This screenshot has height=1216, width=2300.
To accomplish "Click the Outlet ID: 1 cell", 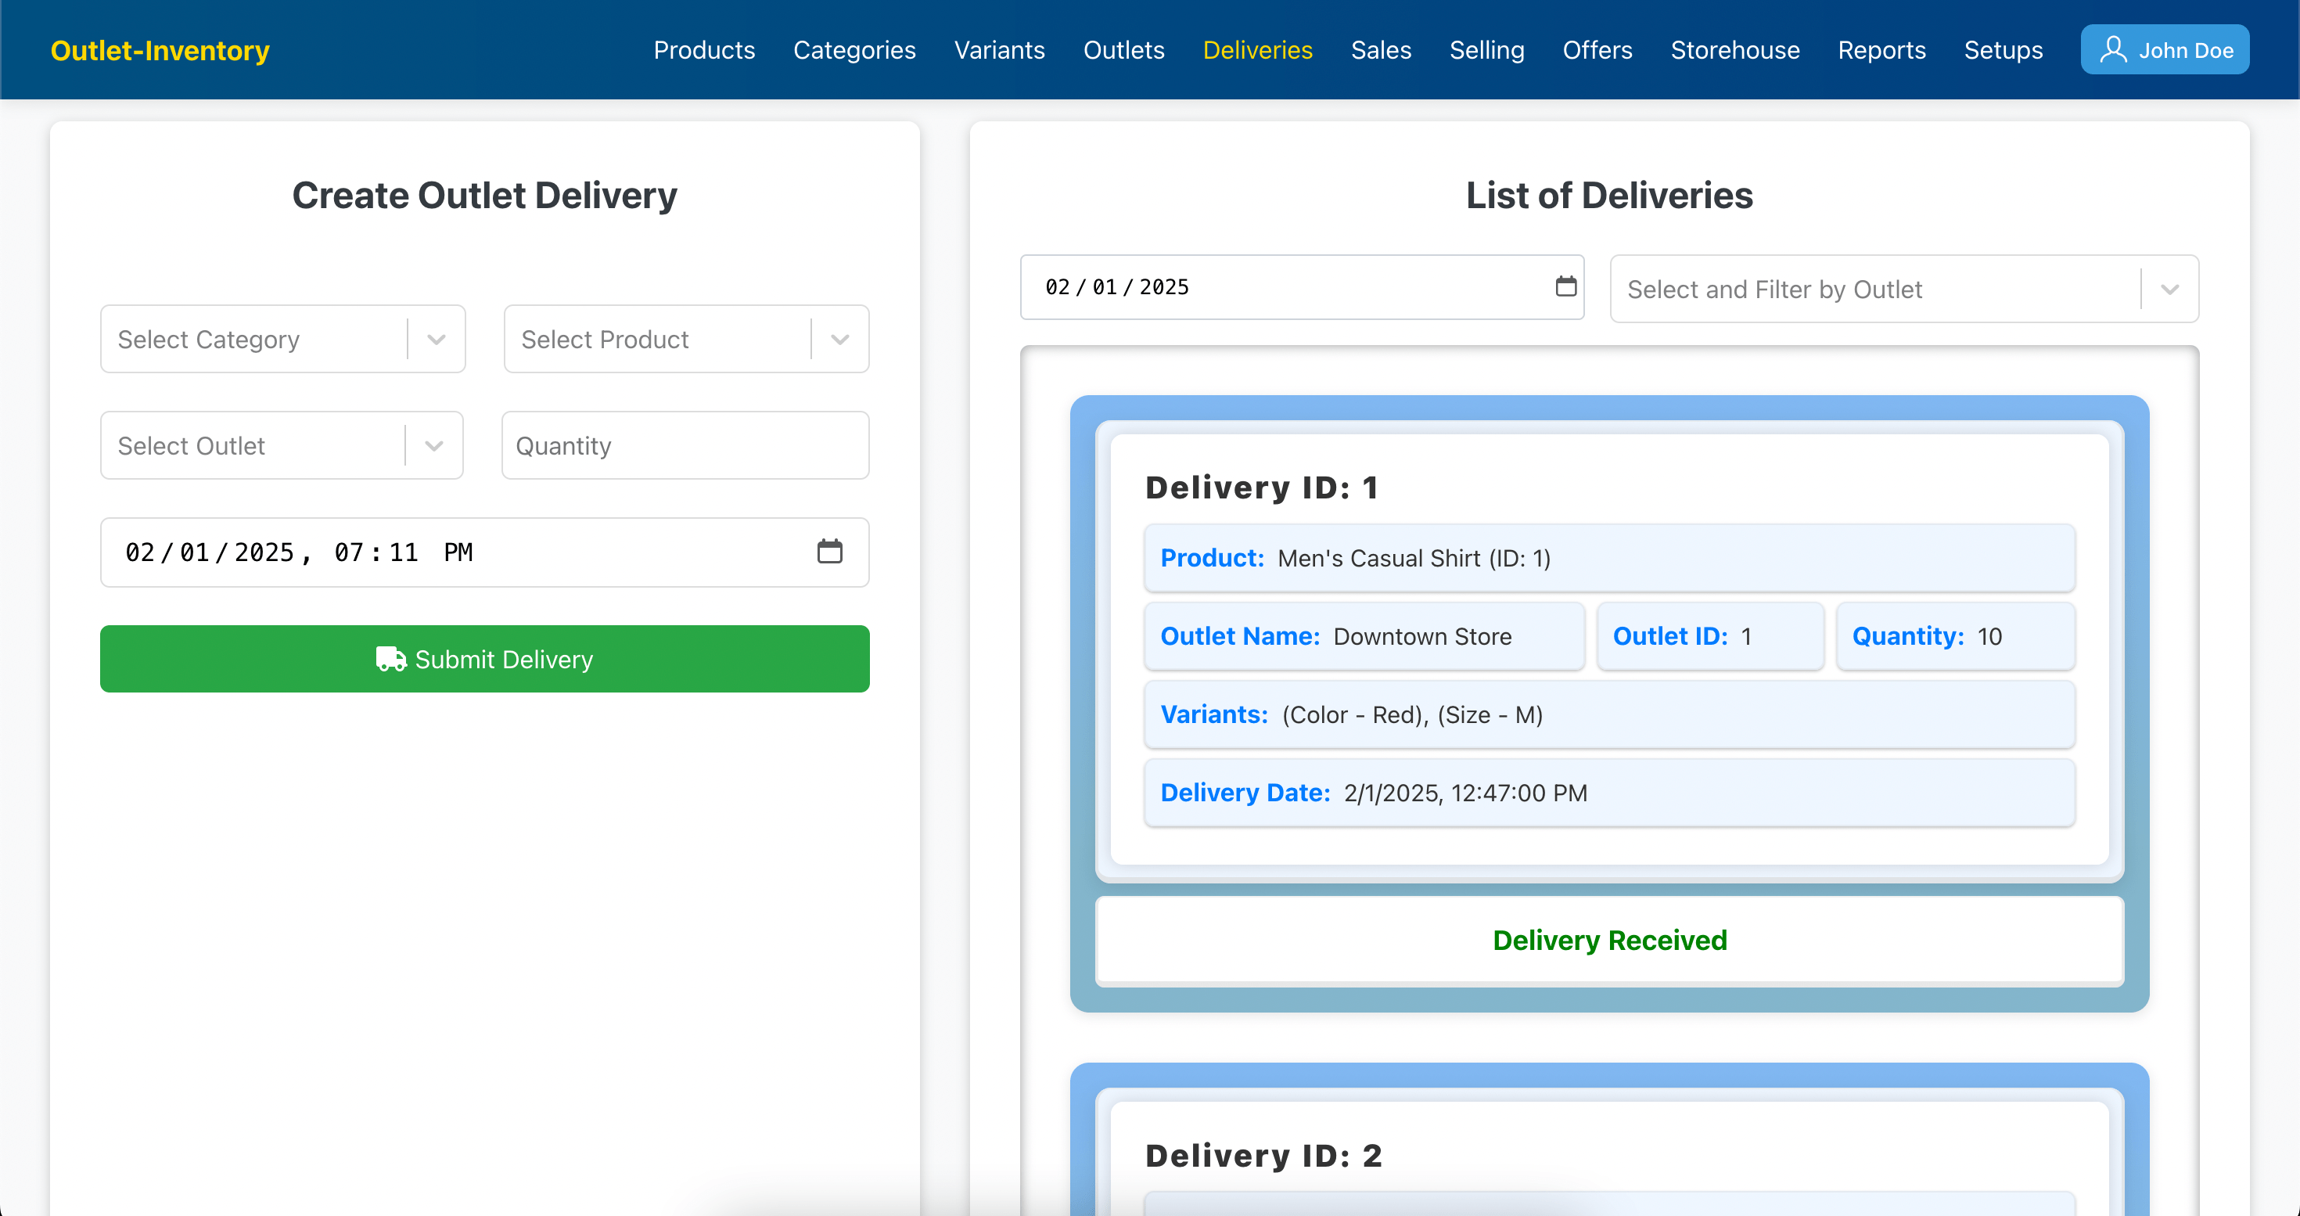I will [x=1710, y=635].
